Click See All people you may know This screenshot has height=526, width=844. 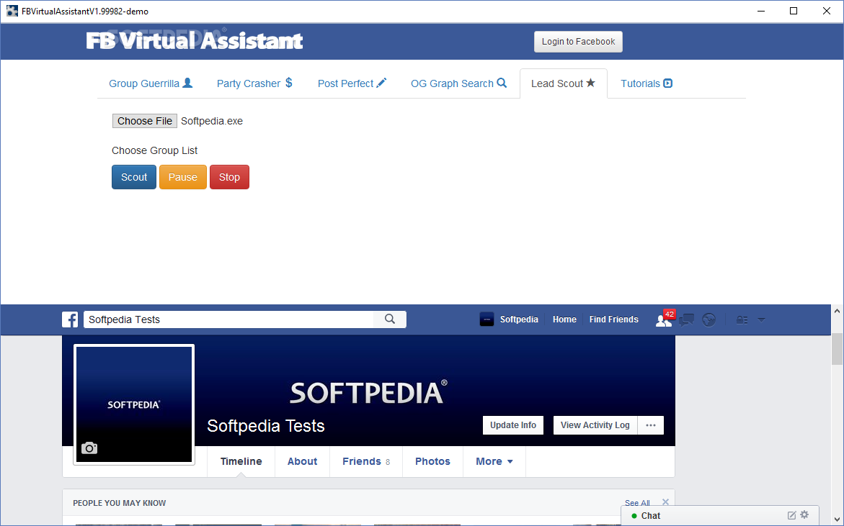click(637, 503)
